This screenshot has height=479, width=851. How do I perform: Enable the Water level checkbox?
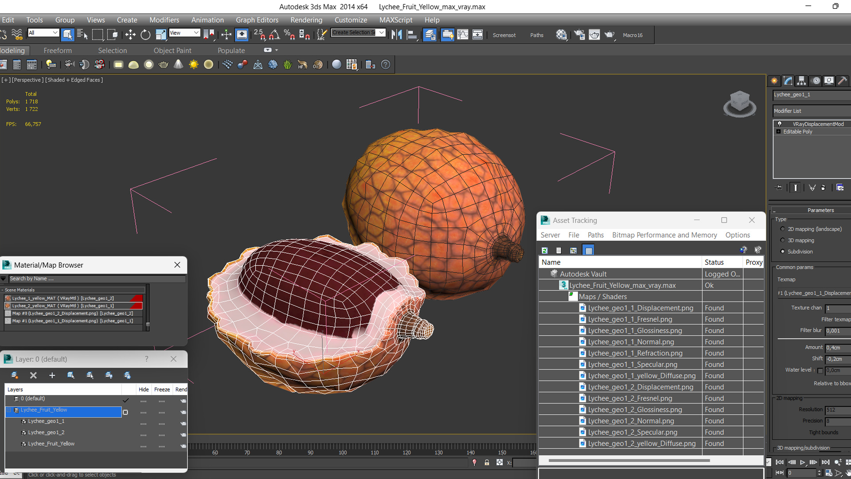[x=820, y=370]
